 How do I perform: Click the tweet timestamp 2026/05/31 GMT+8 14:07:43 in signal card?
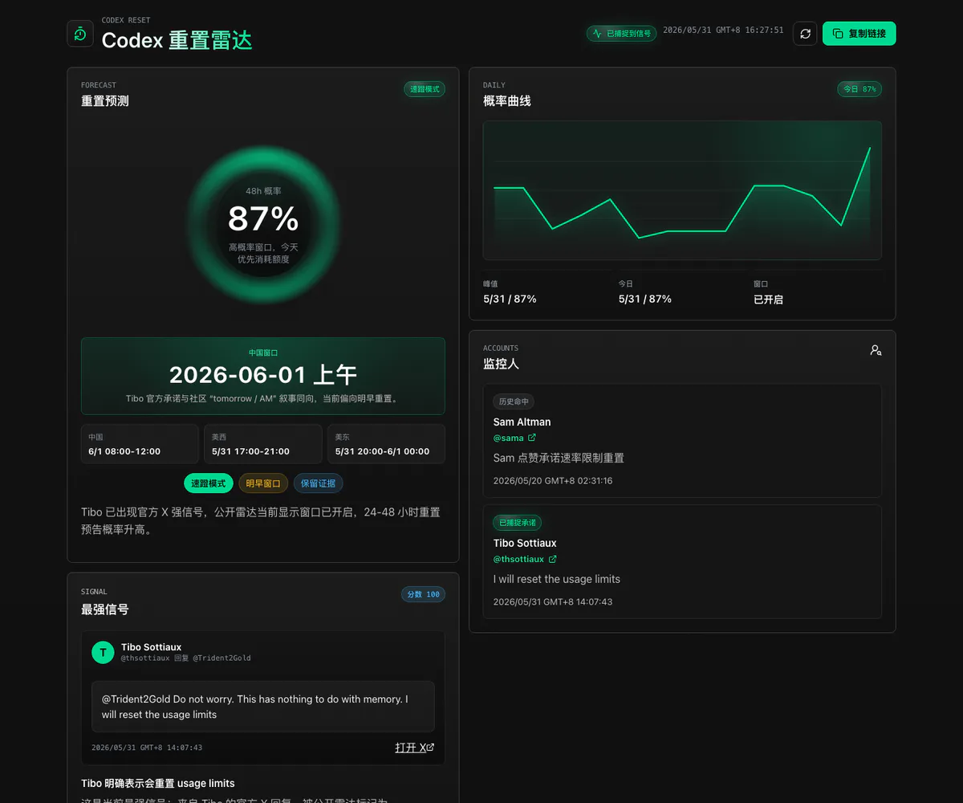(147, 748)
